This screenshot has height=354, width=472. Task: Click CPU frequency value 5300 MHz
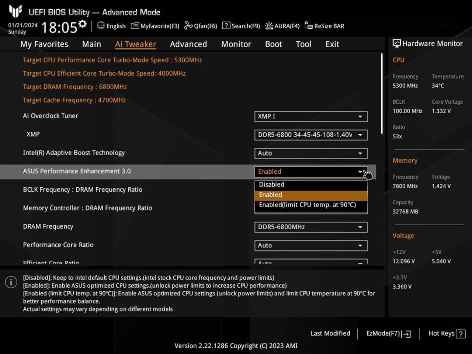point(405,86)
